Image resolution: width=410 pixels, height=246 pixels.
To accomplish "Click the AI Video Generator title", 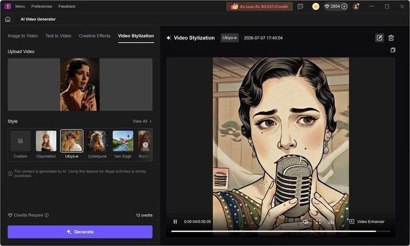I will click(x=38, y=19).
